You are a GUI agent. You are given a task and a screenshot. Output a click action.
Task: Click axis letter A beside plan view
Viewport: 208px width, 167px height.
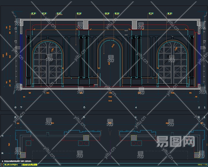(3, 136)
